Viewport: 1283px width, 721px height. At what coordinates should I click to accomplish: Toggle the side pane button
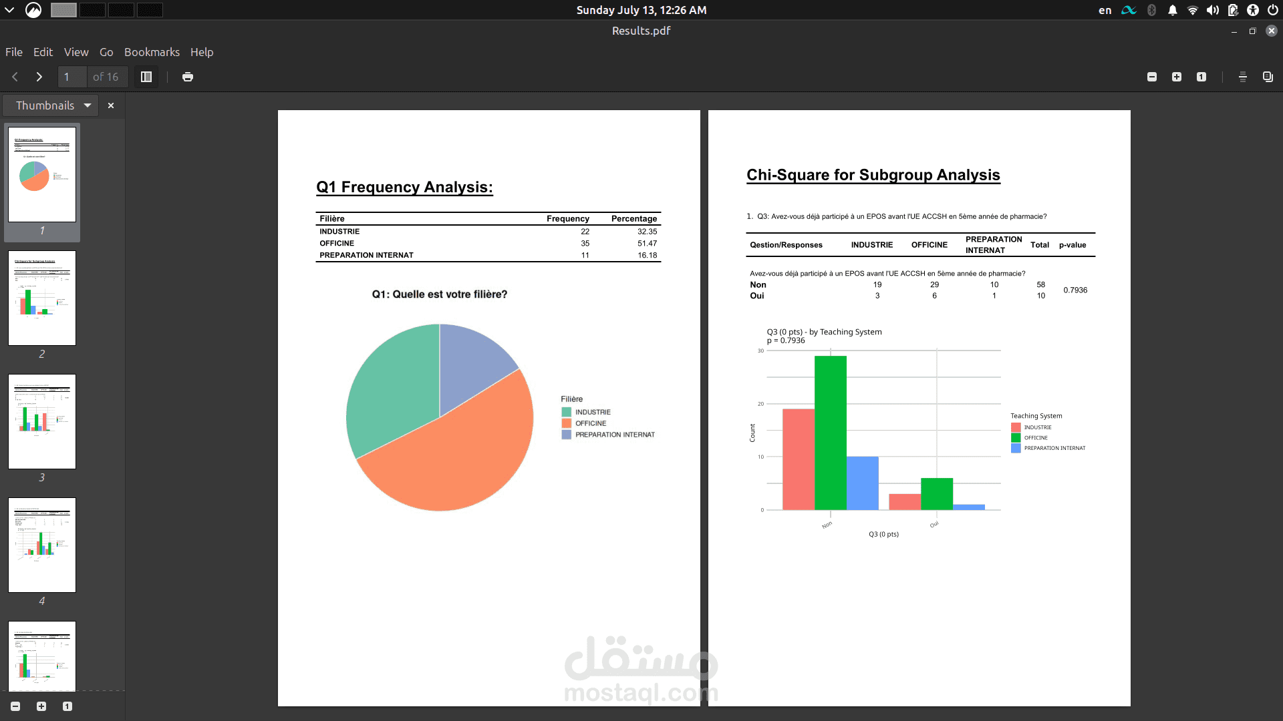[146, 77]
